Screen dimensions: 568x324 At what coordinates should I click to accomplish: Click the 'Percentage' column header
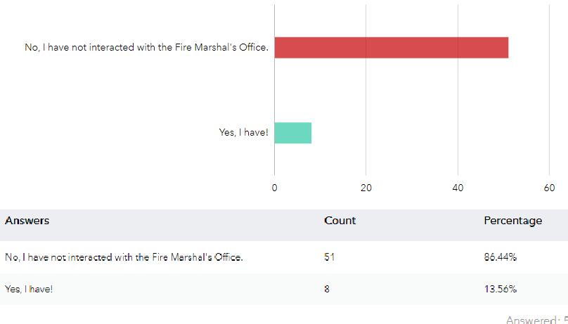pyautogui.click(x=512, y=221)
